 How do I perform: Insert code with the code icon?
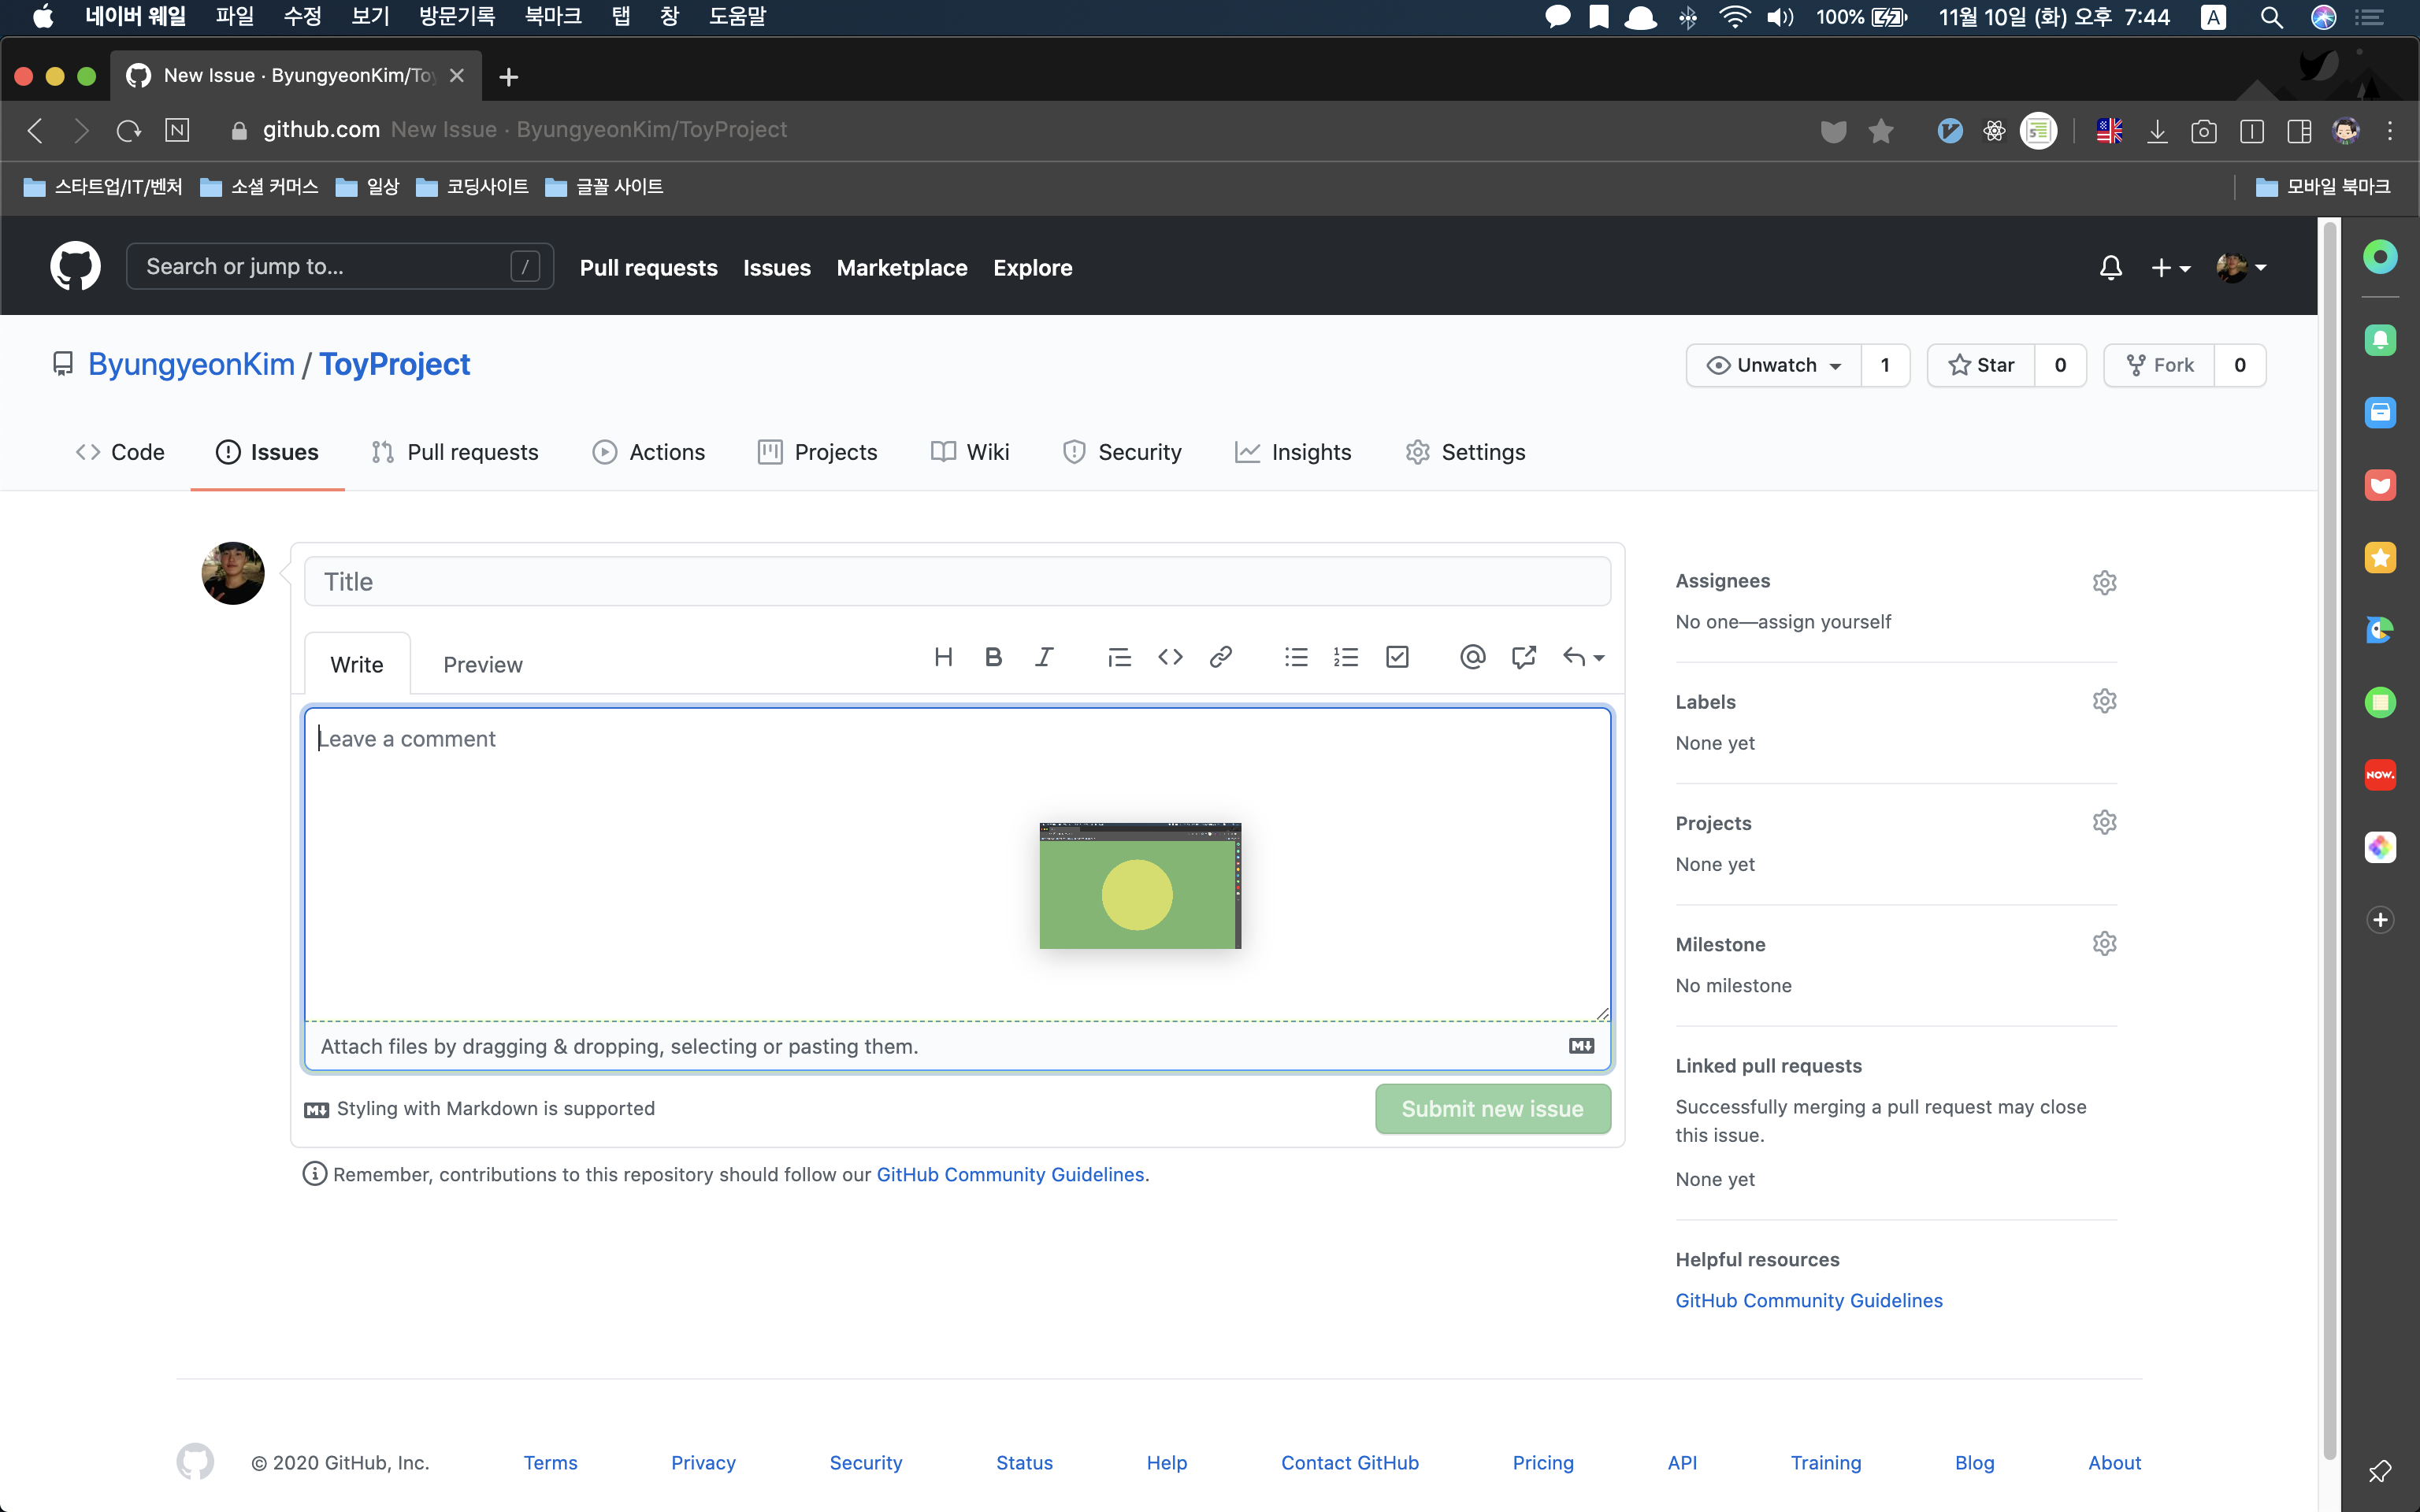pyautogui.click(x=1170, y=657)
